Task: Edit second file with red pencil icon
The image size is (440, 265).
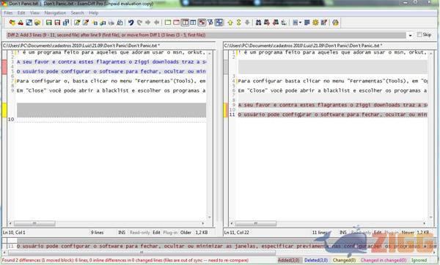Action: coord(86,23)
